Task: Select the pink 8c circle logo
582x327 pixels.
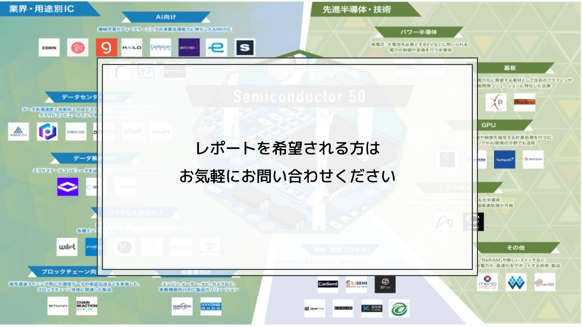Action: click(x=78, y=48)
